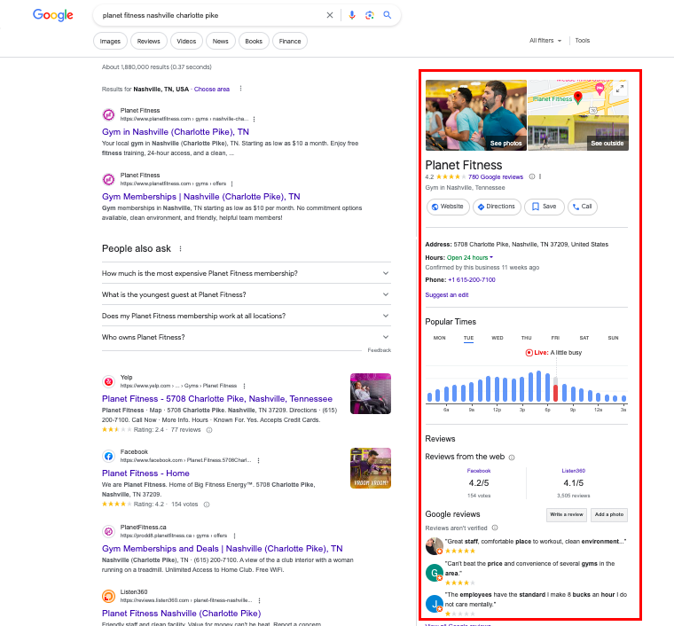Click the Call button
Image resolution: width=674 pixels, height=626 pixels.
click(x=583, y=207)
